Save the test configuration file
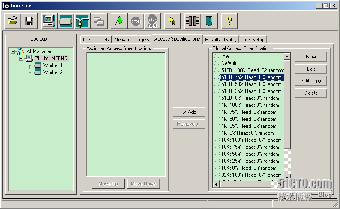Screen dimensions: 340x209 [29, 21]
